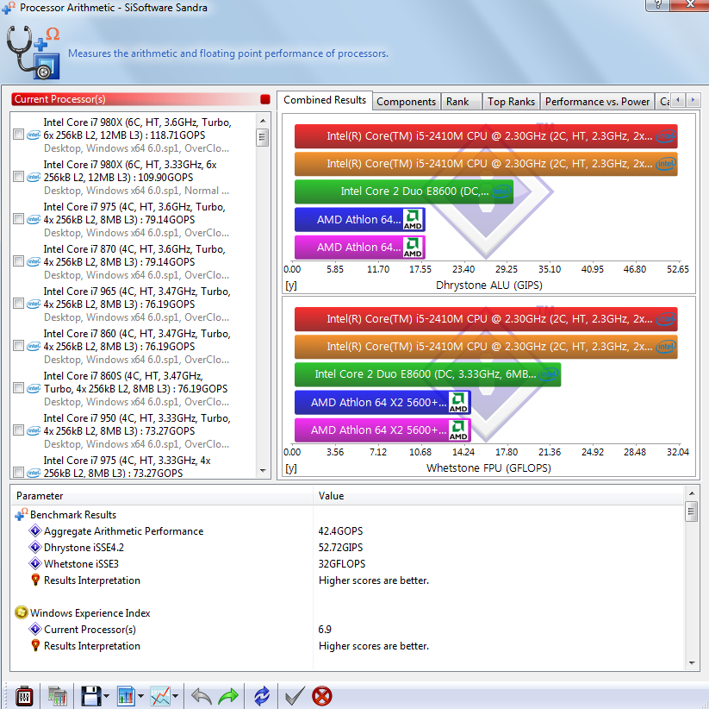
Task: Select the Core i7 860S checkbox
Action: [x=19, y=388]
